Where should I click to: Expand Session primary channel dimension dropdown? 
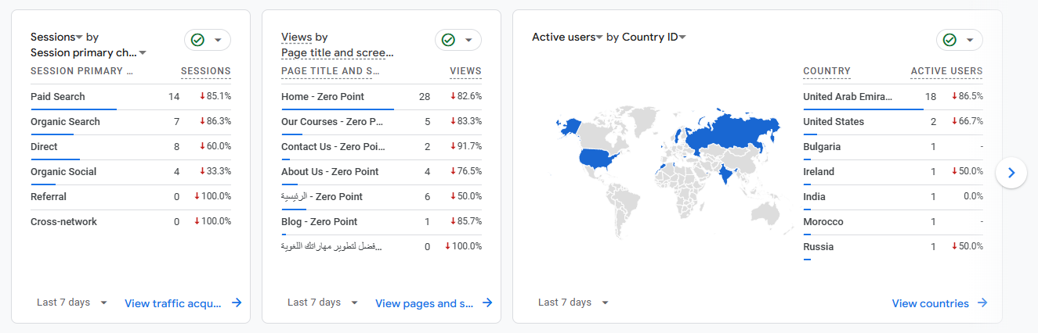tap(143, 53)
